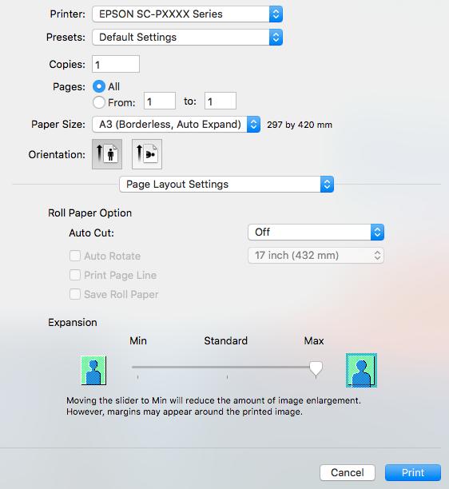Click the Paper Size label

(58, 125)
